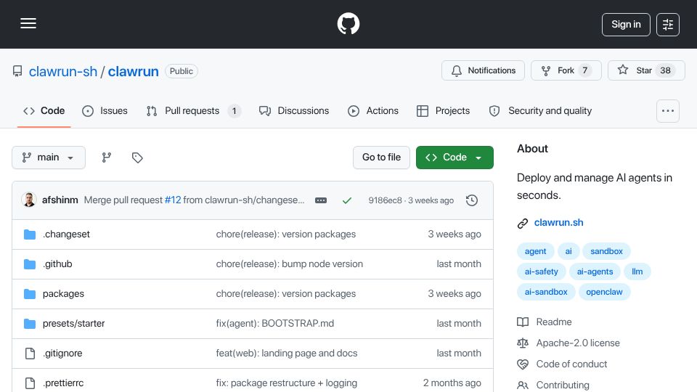Open afshinm user avatar
Screen dimensions: 697x392
29,200
